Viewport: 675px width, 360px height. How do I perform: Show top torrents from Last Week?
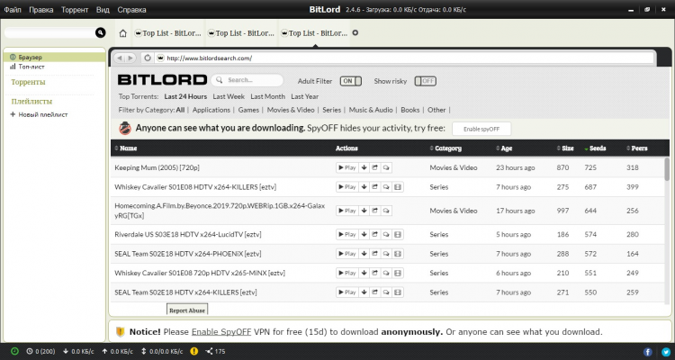click(x=229, y=96)
